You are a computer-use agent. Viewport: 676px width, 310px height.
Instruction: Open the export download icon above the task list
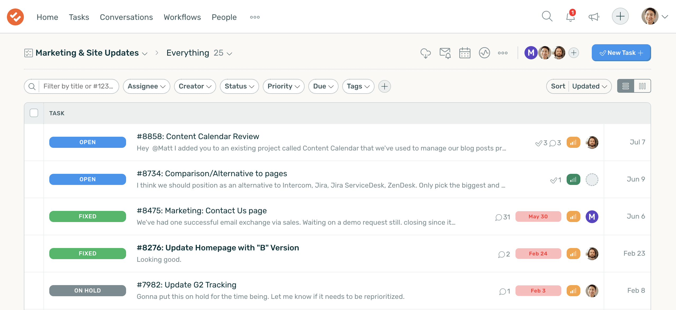tap(425, 53)
